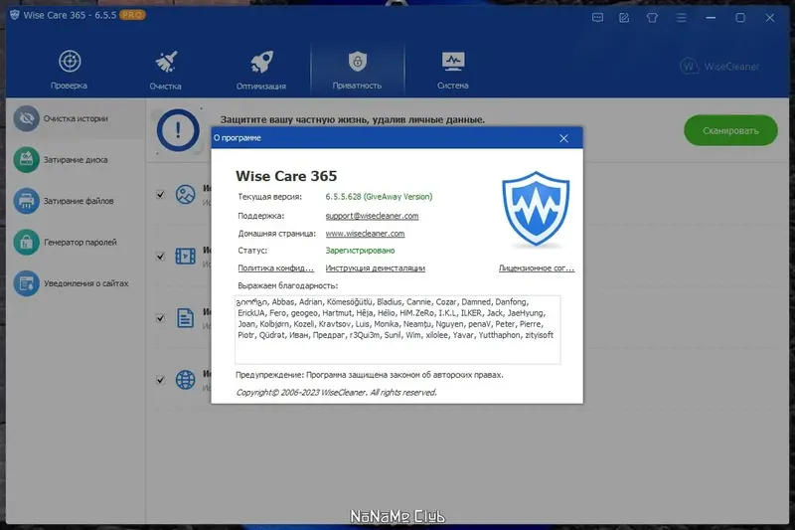
Task: Click the Уведомления о сайтах icon
Action: [x=27, y=283]
